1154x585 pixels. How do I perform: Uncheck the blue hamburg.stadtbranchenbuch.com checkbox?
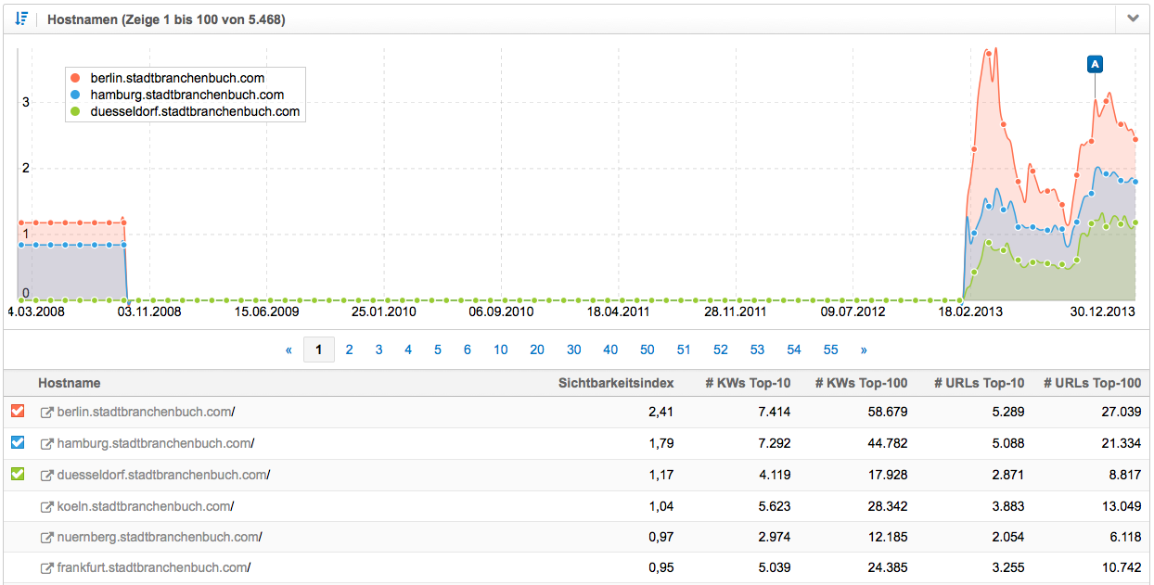(18, 443)
